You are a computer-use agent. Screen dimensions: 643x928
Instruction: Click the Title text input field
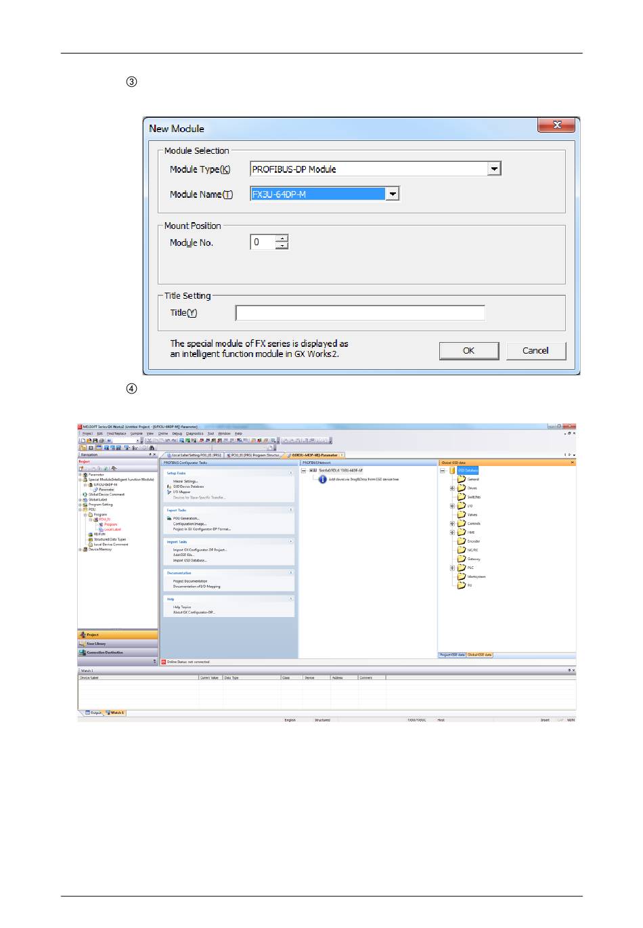click(x=360, y=313)
